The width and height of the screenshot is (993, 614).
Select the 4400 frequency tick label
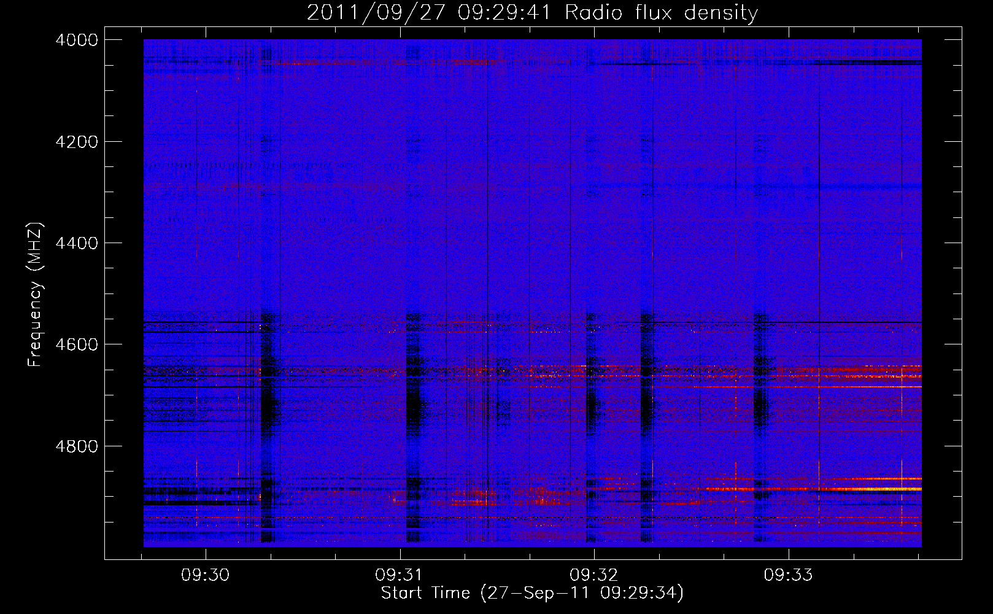point(77,243)
